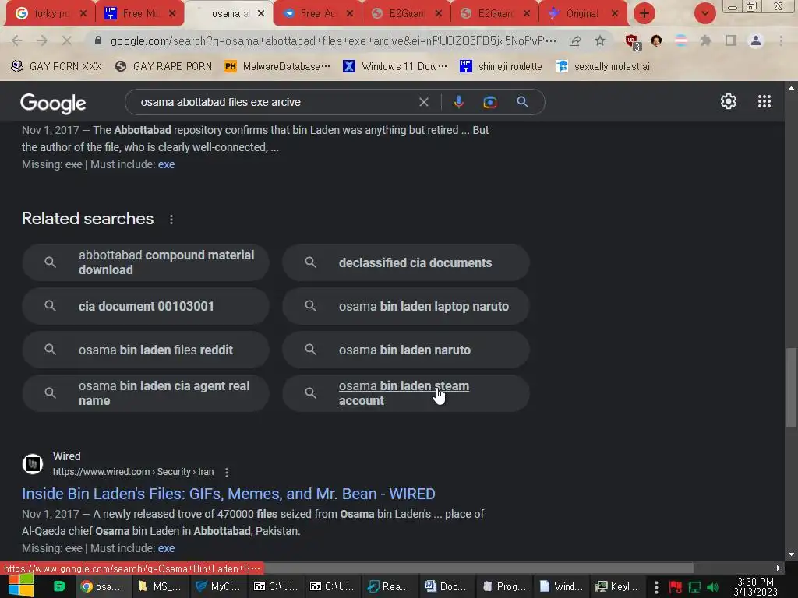Open 'Inside Bin Laden's Files' WIRED result
The image size is (798, 598).
click(228, 494)
